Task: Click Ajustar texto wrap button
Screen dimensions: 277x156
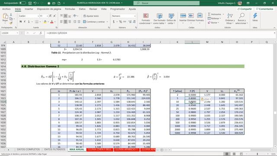Action: [91, 16]
